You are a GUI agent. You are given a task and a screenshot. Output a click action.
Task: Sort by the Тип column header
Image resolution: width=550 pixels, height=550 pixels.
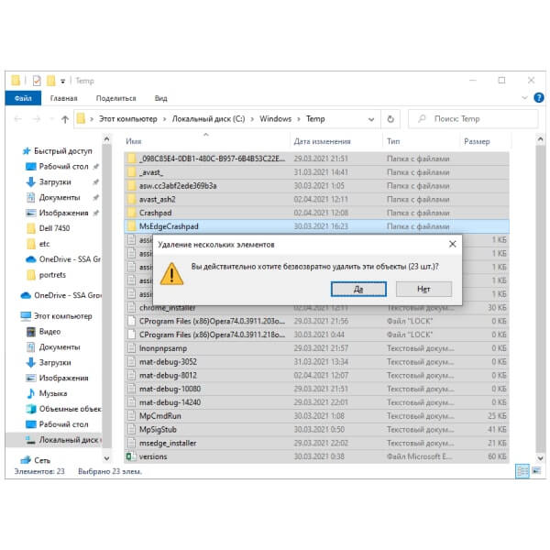[x=393, y=141]
